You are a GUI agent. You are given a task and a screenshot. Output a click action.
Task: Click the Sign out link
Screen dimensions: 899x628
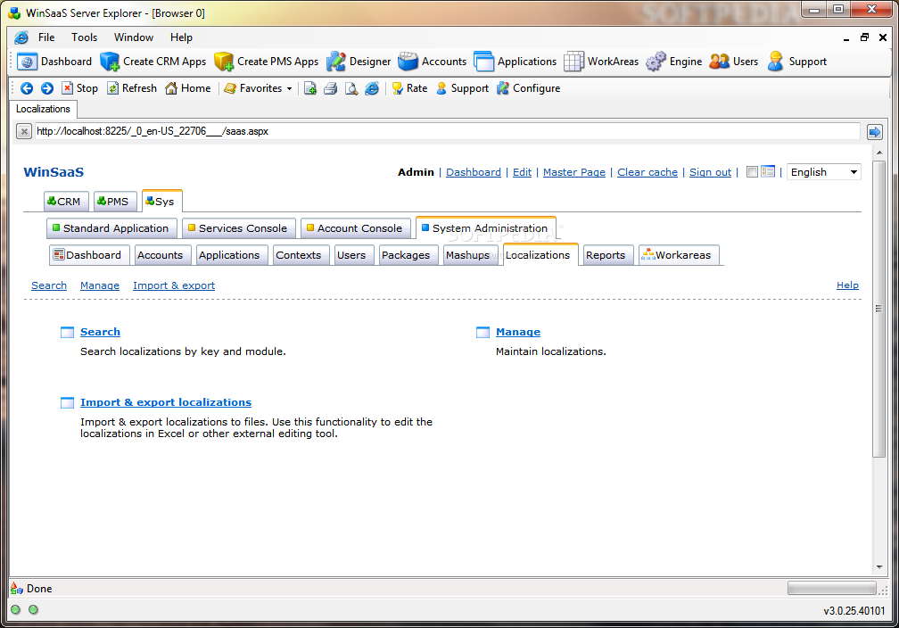[x=710, y=172]
